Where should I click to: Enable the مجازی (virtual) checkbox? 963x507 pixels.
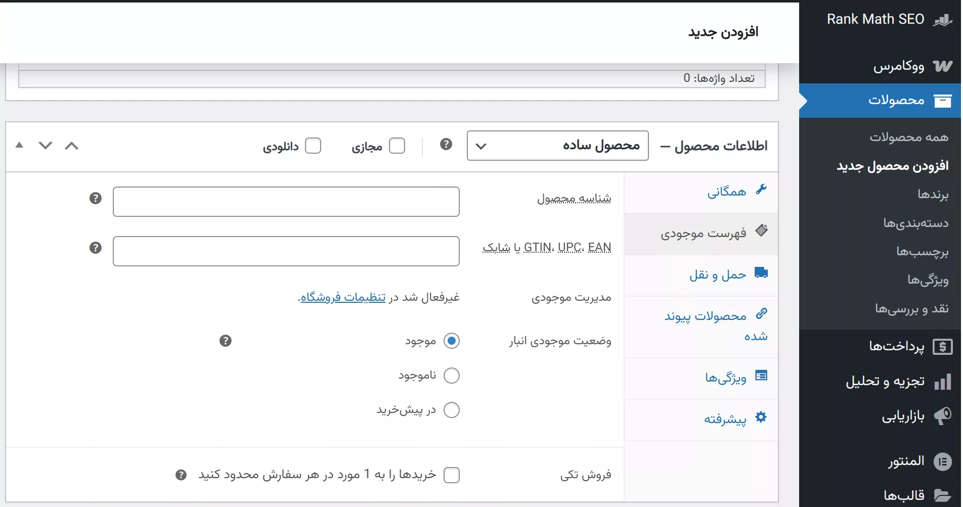tap(397, 146)
